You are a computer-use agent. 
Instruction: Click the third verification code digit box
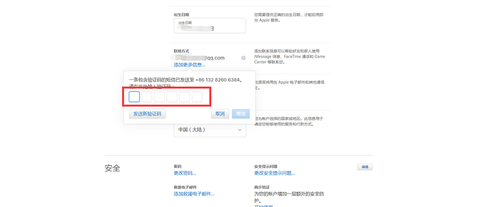(x=160, y=97)
